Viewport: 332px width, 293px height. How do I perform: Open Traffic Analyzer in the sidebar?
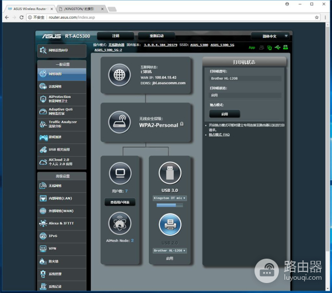click(x=62, y=124)
